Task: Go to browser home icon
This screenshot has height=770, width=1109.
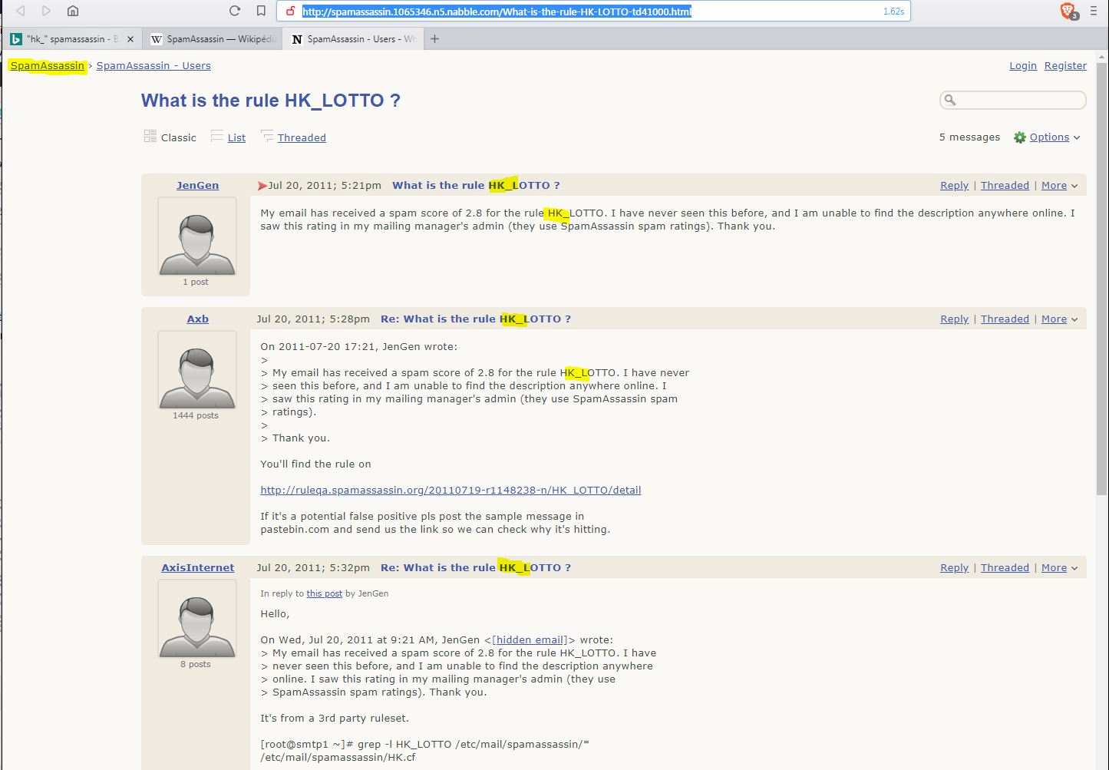Action: (x=73, y=11)
